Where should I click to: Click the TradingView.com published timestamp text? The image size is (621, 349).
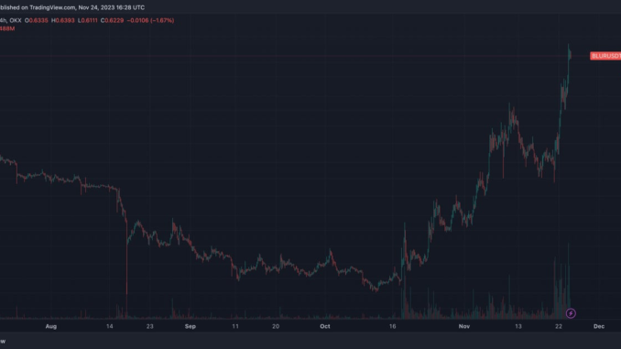pyautogui.click(x=72, y=7)
